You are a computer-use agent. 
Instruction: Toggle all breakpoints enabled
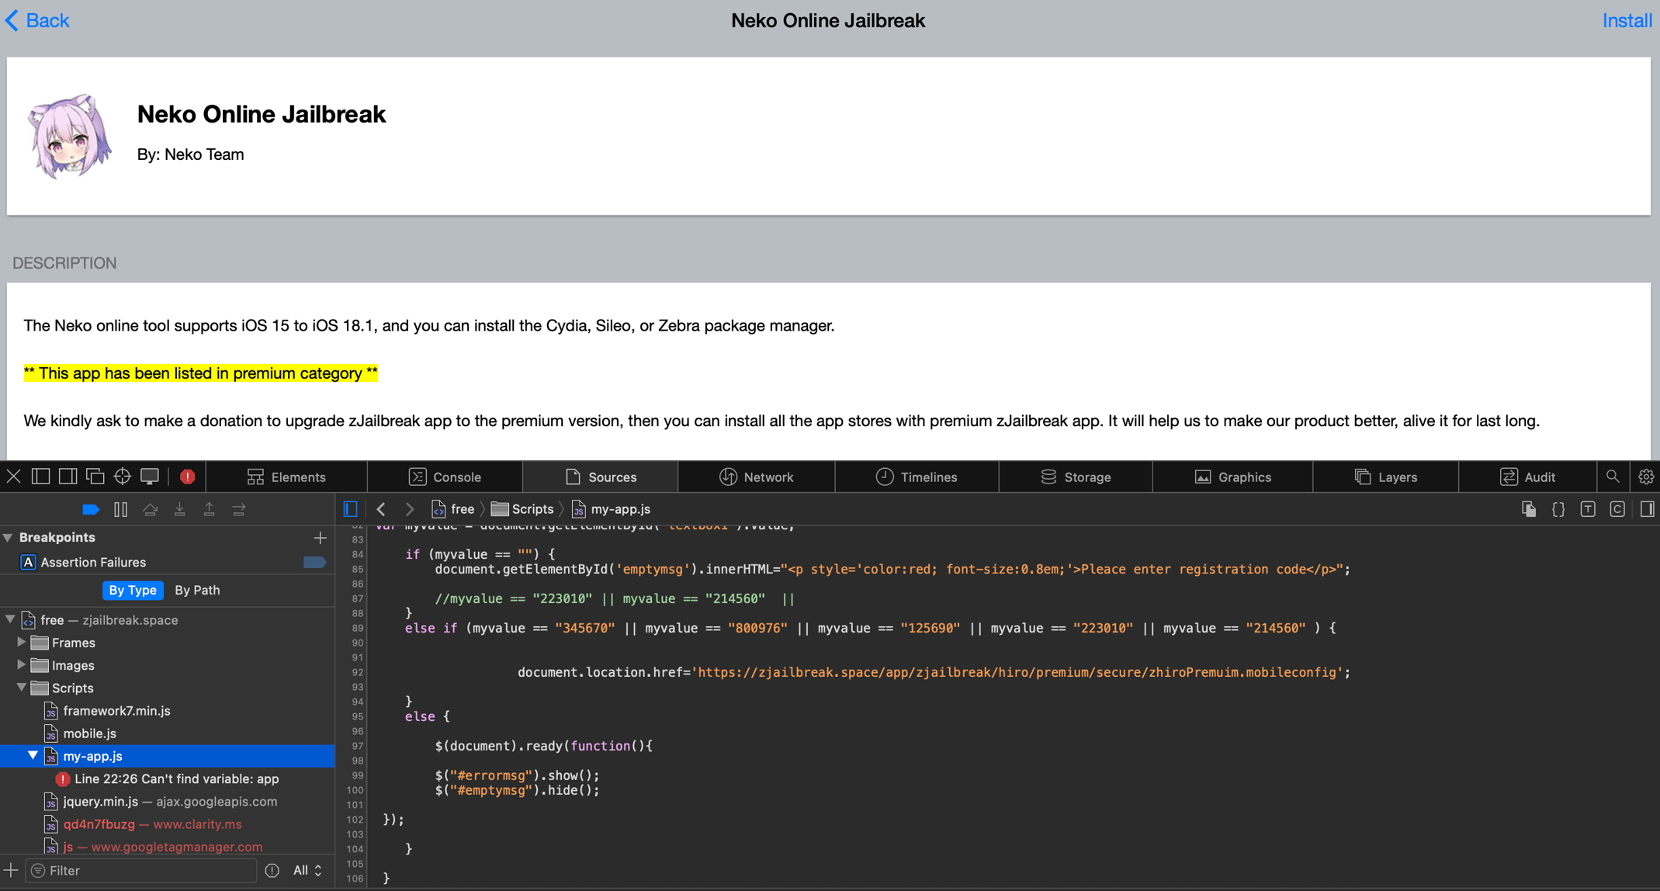point(91,509)
